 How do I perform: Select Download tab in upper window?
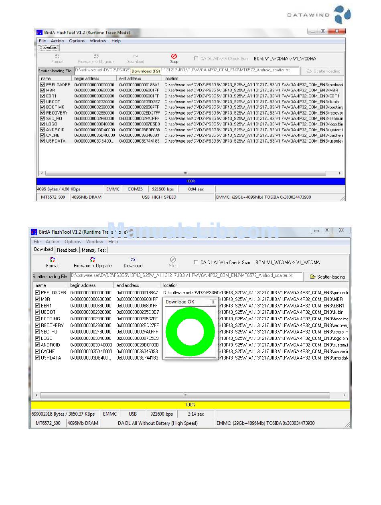tap(49, 47)
